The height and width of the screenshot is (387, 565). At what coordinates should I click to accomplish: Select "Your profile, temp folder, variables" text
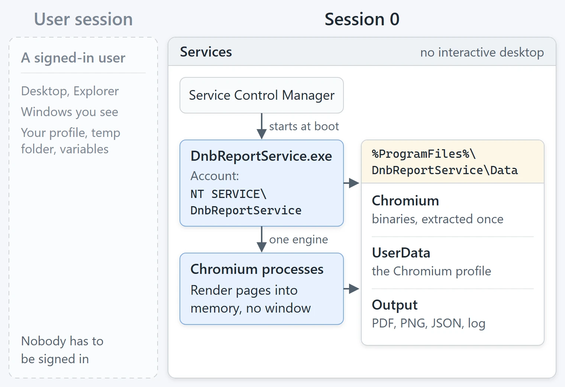pyautogui.click(x=71, y=141)
